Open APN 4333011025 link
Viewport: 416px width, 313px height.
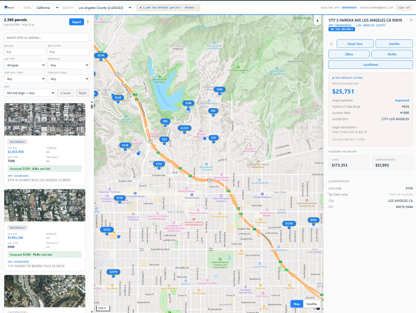[x=18, y=176]
